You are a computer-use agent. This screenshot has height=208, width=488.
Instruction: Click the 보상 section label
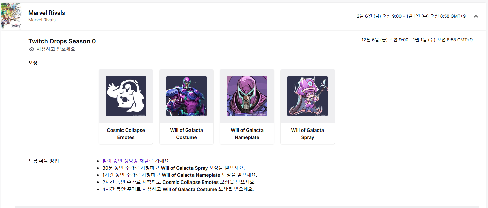pos(33,63)
